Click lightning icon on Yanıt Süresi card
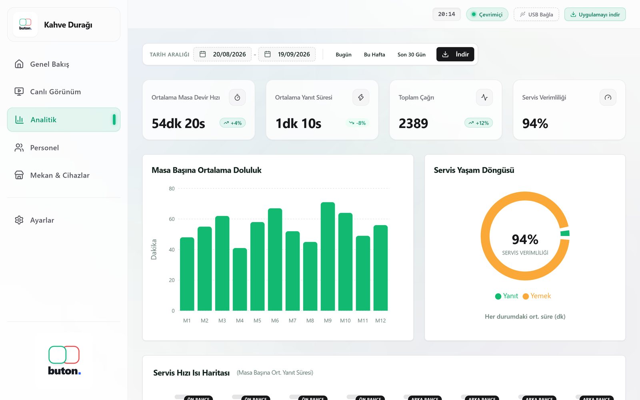Viewport: 640px width, 400px height. coord(361,98)
